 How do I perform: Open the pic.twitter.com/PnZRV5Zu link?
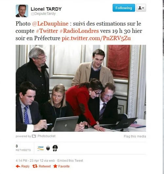coord(96,38)
